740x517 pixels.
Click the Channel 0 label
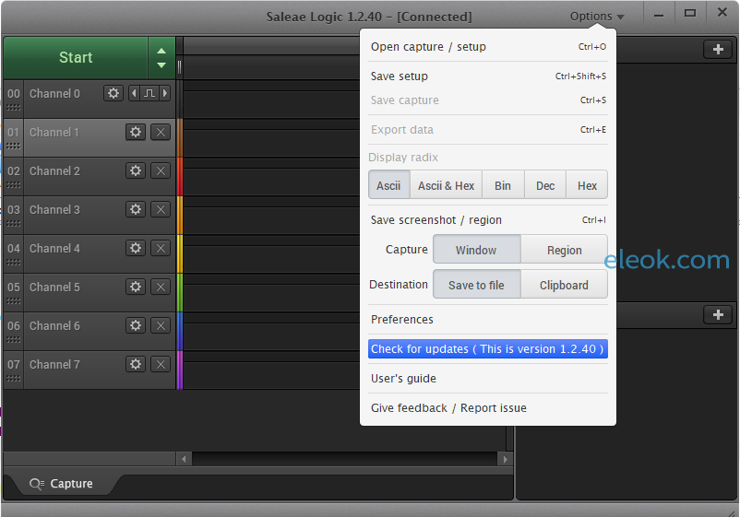coord(54,94)
